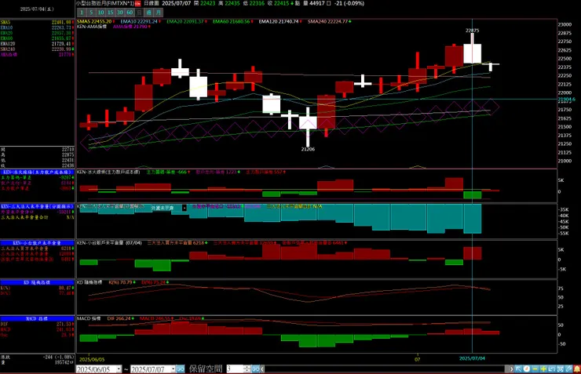Click the scroll-right arrow of chart scrollbar
The height and width of the screenshot is (374, 581).
pyautogui.click(x=511, y=369)
